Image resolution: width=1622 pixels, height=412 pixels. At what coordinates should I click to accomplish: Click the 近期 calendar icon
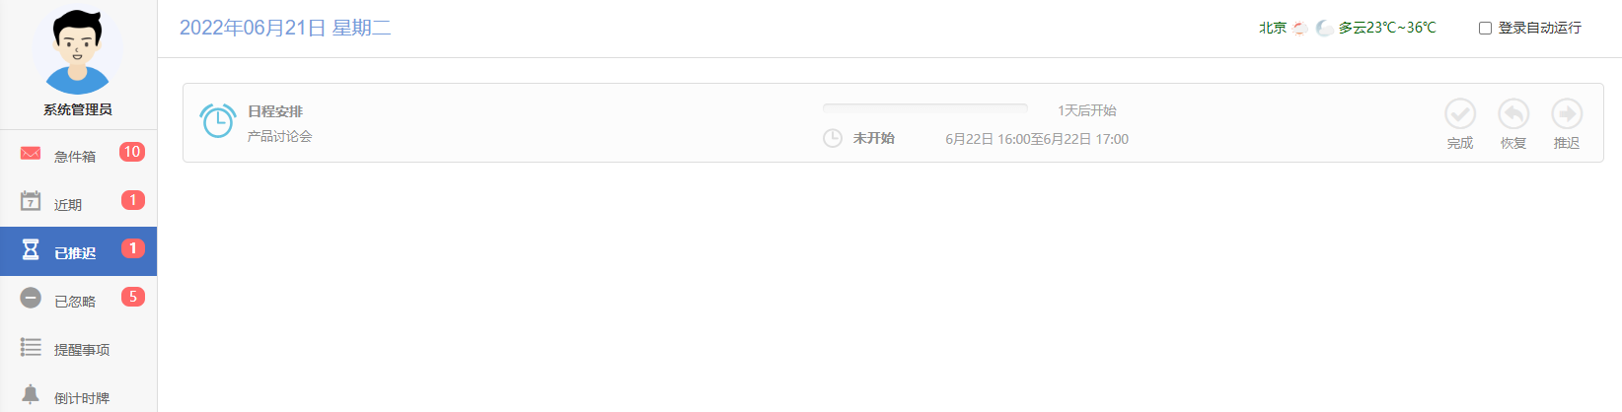point(31,201)
